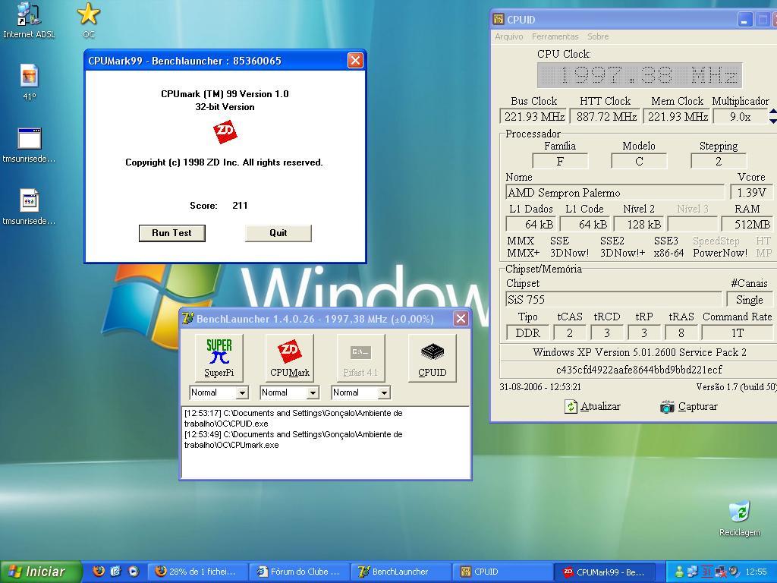
Task: Switch to Fórum do Clube taskbar button
Action: pos(299,572)
